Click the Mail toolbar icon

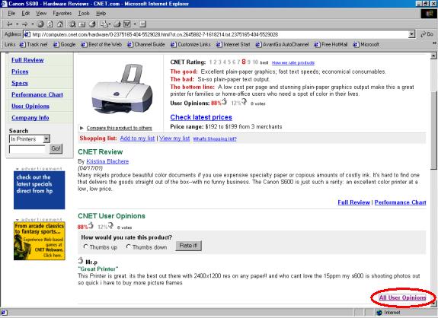(x=105, y=24)
